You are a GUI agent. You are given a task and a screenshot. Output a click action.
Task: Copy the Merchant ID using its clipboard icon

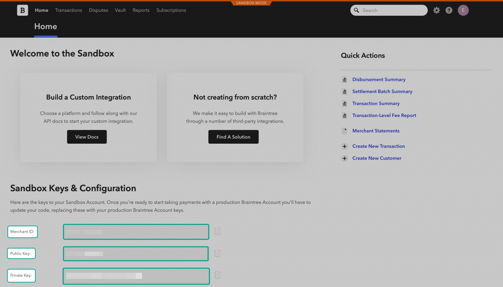[218, 231]
